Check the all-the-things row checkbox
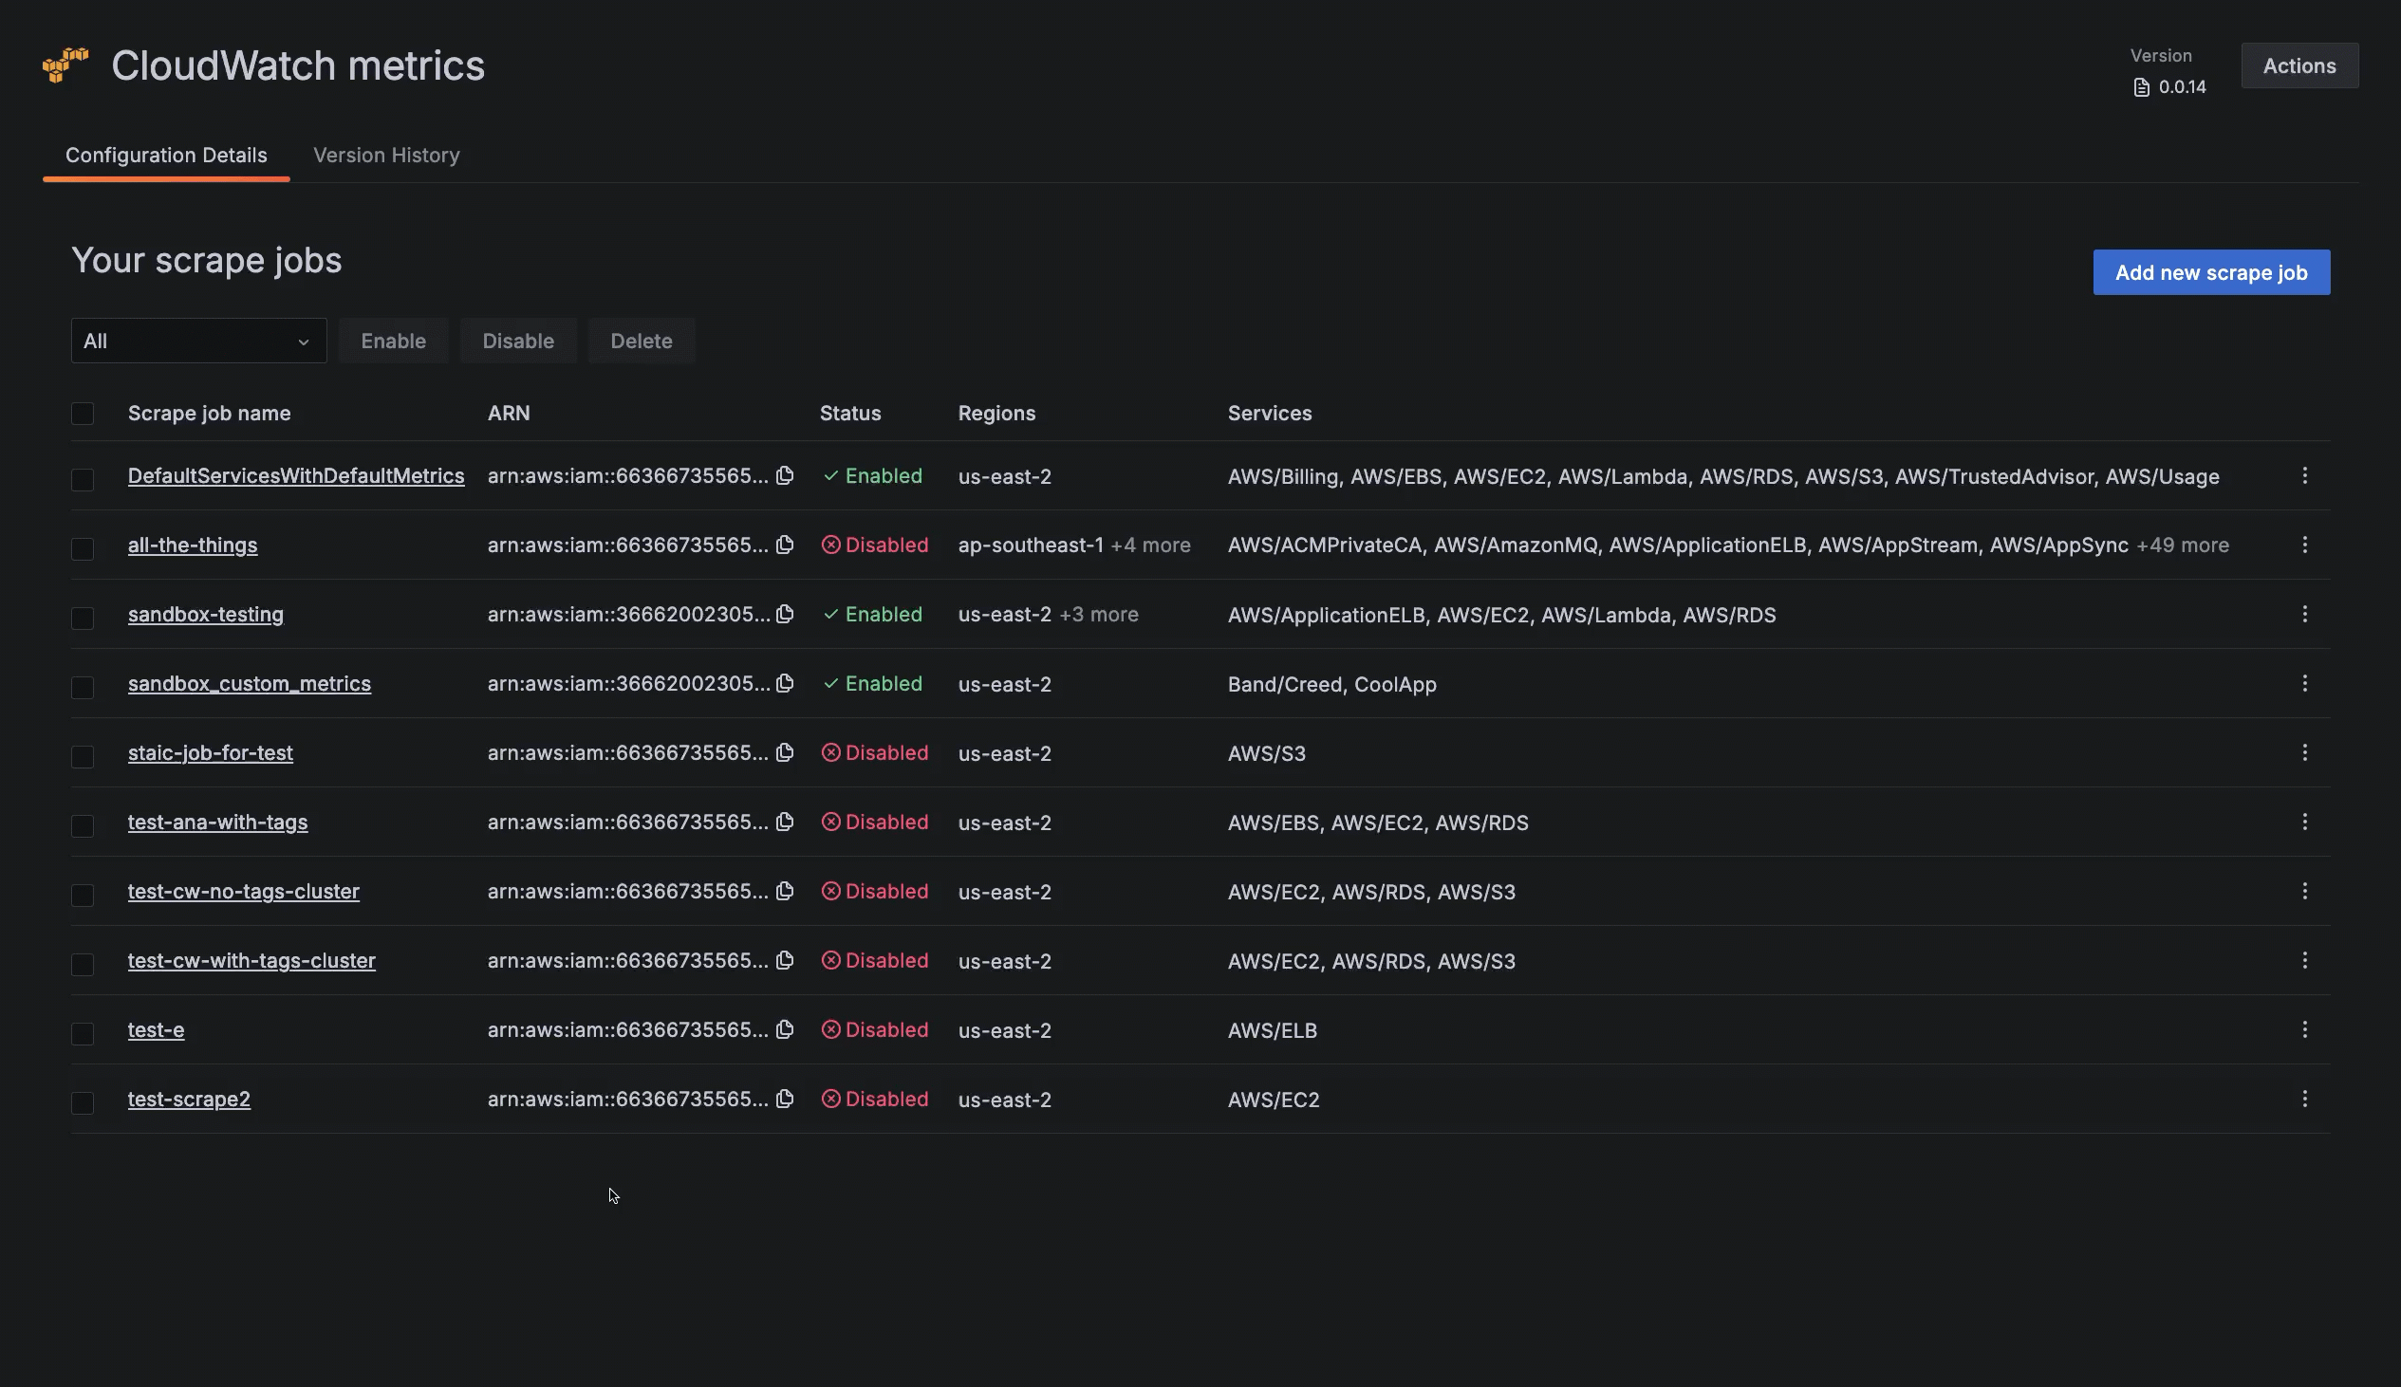 click(x=83, y=548)
